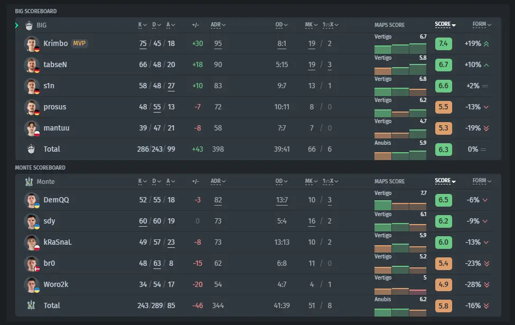Click Krimbo's underlined 75 kills value
The image size is (515, 325).
click(x=143, y=44)
